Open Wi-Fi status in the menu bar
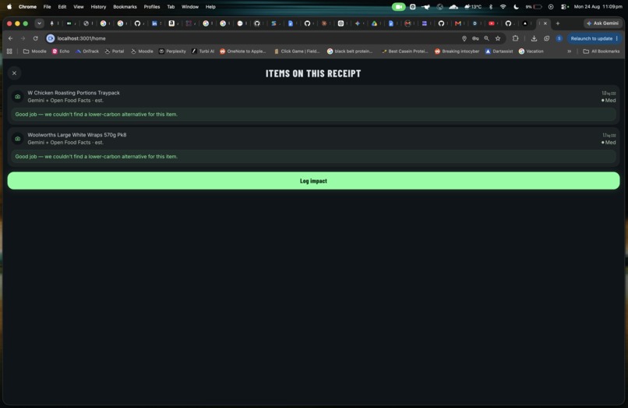 click(503, 7)
